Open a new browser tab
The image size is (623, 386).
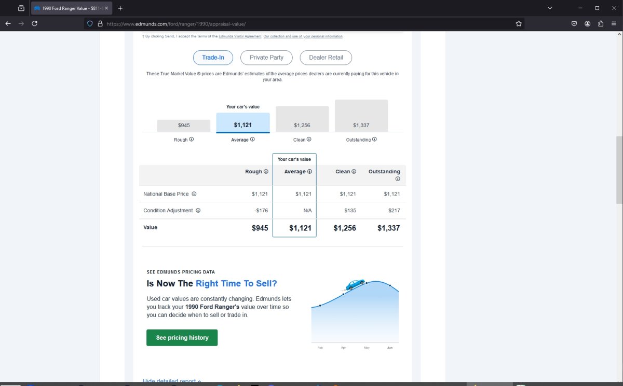click(120, 8)
